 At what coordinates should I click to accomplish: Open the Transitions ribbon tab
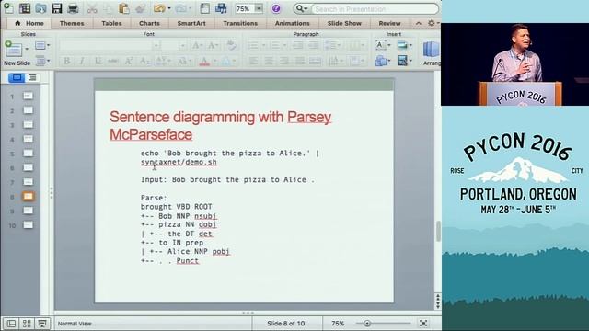coord(240,23)
